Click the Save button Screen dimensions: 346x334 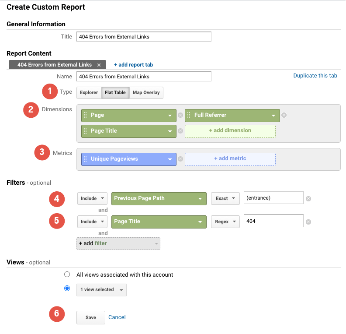[90, 317]
